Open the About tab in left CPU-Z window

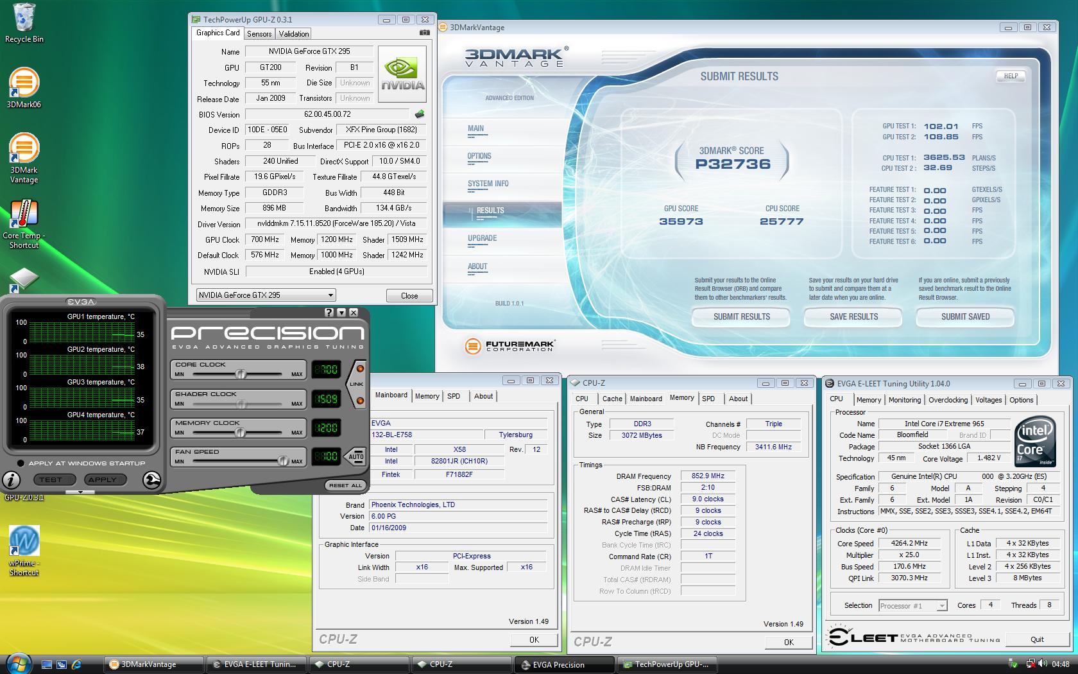(483, 396)
